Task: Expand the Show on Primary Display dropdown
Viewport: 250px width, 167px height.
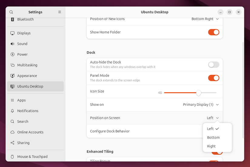Action: point(201,105)
